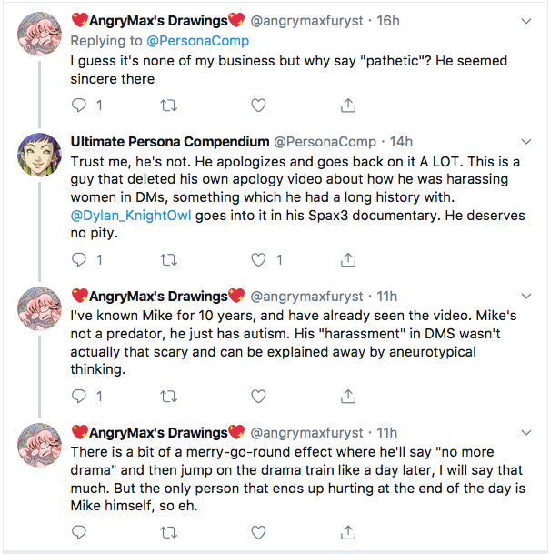Like the tweet about knowing Mike 10 years
Image resolution: width=550 pixels, height=554 pixels.
pyautogui.click(x=259, y=397)
